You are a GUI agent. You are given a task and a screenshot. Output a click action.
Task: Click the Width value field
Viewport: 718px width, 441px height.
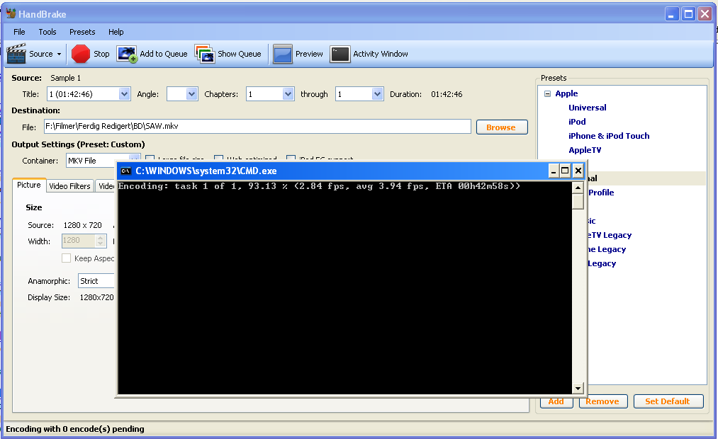pyautogui.click(x=78, y=241)
